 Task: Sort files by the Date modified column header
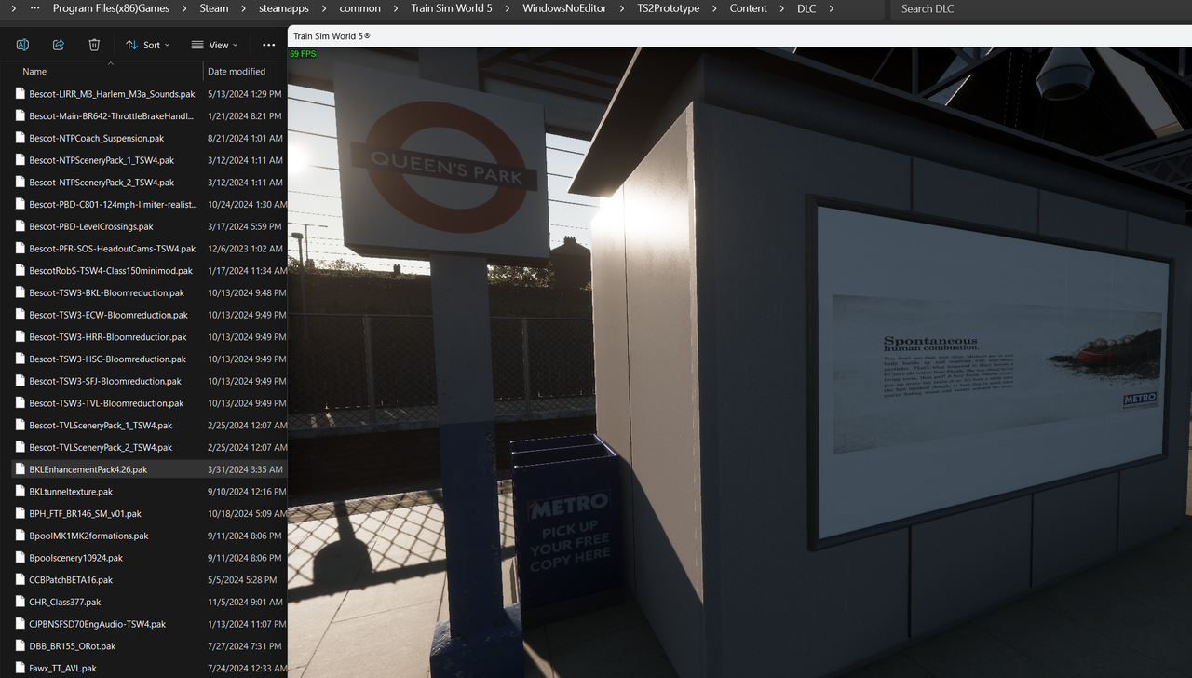237,71
